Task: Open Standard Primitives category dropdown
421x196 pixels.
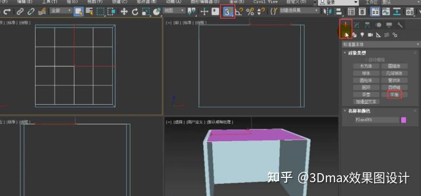Action: (381, 44)
